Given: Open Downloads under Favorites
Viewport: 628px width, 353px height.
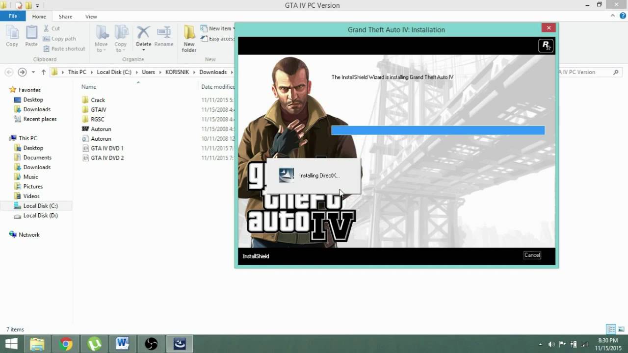Looking at the screenshot, I should pyautogui.click(x=37, y=109).
